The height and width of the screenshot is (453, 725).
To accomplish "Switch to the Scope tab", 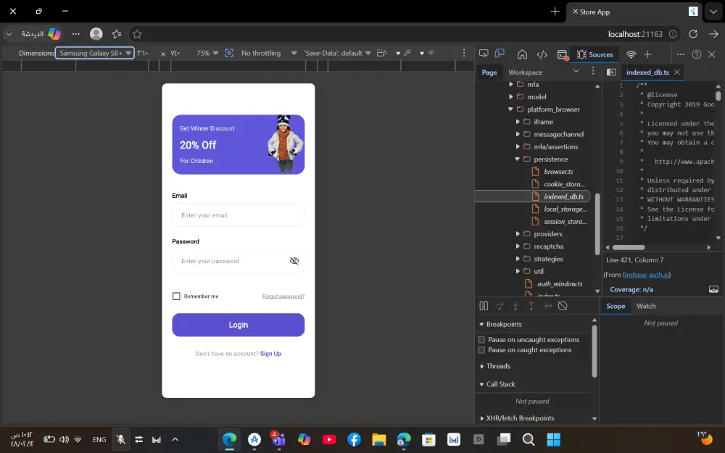I will (x=616, y=306).
